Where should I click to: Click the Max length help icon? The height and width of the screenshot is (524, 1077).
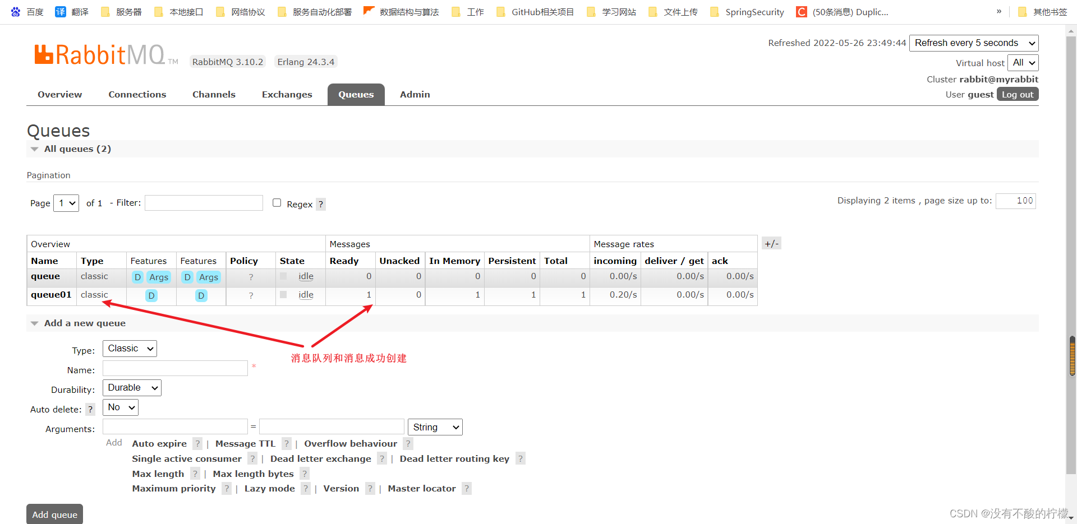coord(195,474)
